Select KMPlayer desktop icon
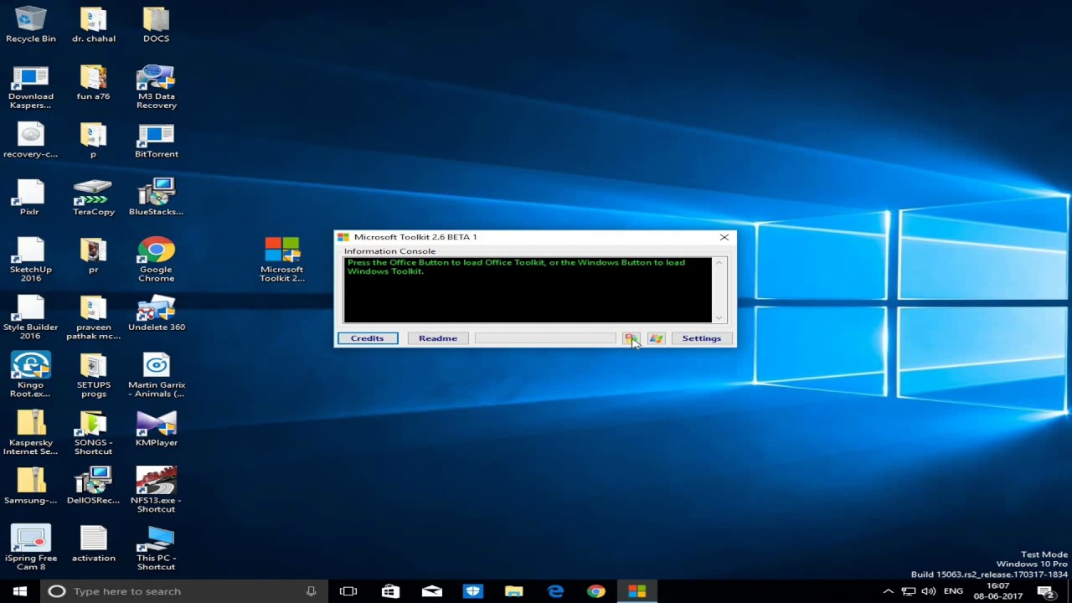Screen dimensions: 1072x603 click(x=156, y=429)
